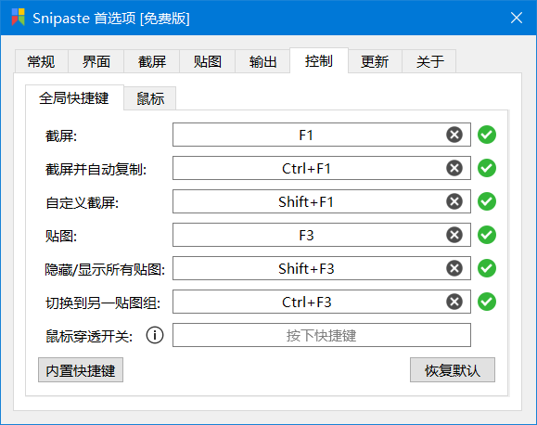Click the Snipaste logo in title bar
Viewport: 537px width, 425px height.
pyautogui.click(x=19, y=17)
